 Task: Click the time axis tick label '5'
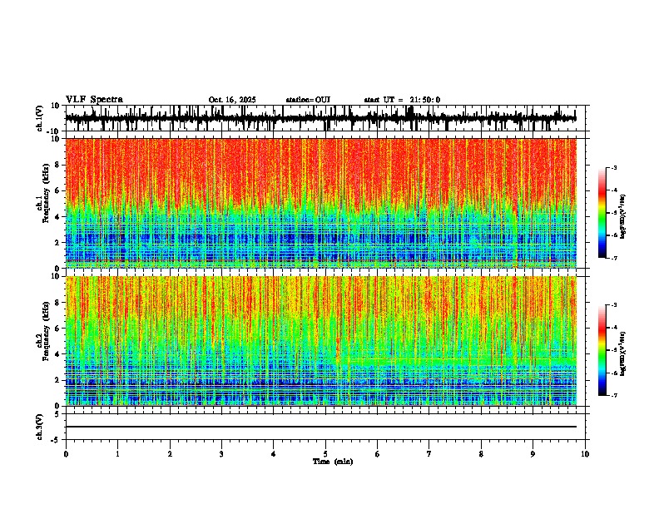(x=325, y=454)
